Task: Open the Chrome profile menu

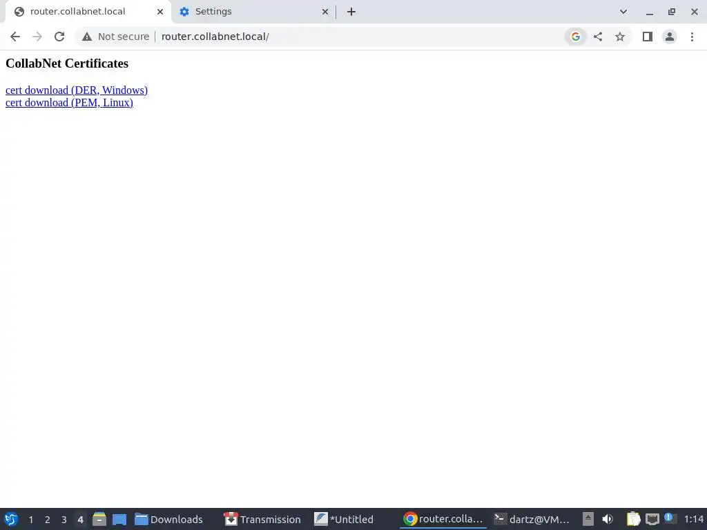Action: (x=670, y=37)
